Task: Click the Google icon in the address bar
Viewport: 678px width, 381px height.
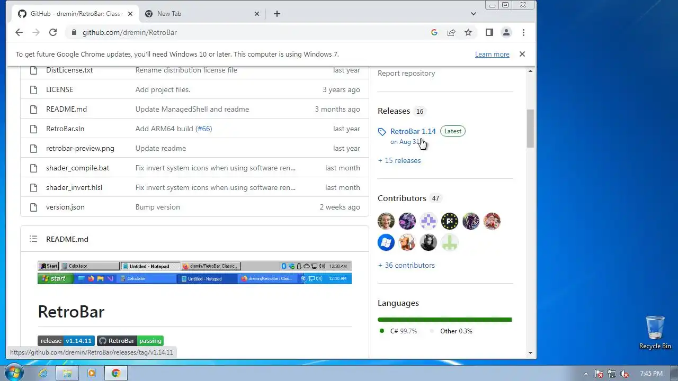Action: point(434,32)
